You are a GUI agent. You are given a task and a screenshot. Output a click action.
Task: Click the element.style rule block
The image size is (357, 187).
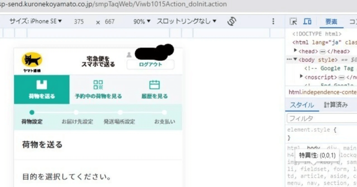[321, 134]
